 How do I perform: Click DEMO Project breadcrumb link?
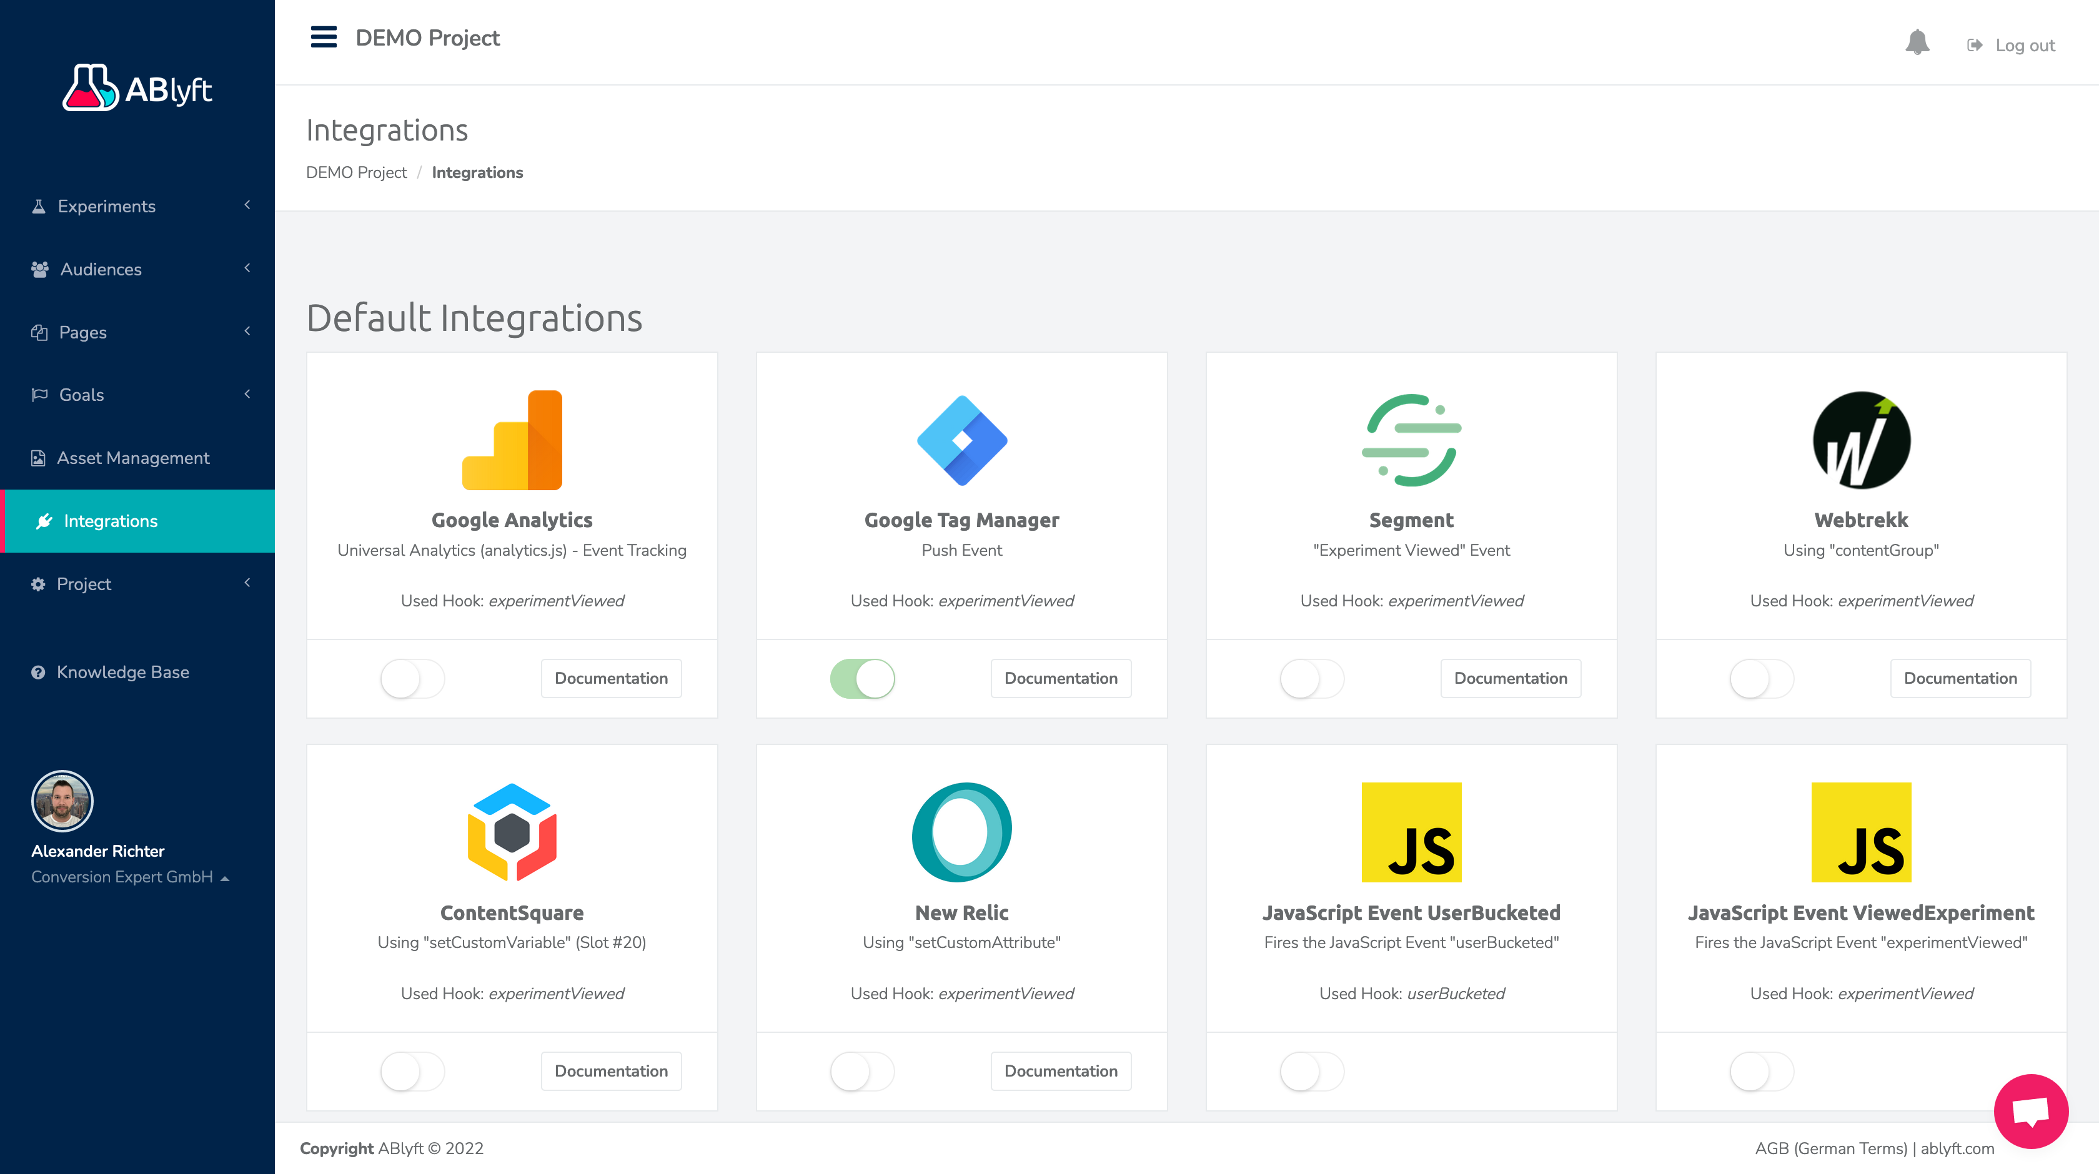(x=356, y=173)
